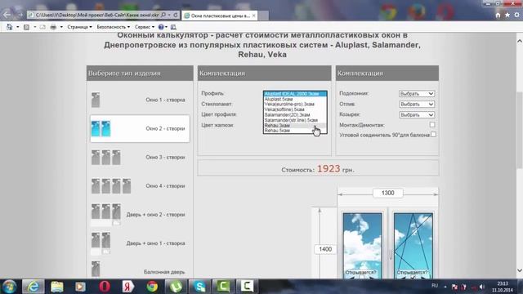Open uTorrent from the taskbar

point(176,287)
